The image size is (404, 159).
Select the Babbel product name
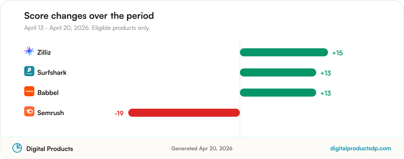click(48, 93)
